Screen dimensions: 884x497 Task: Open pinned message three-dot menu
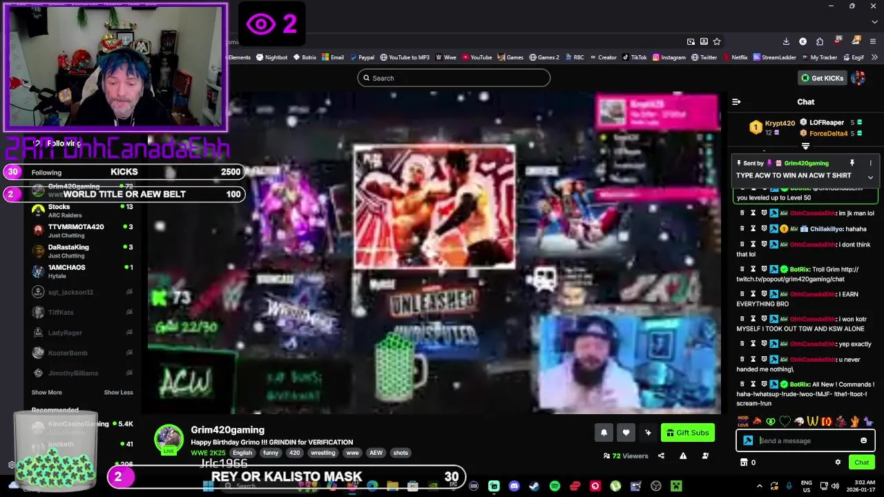click(870, 163)
